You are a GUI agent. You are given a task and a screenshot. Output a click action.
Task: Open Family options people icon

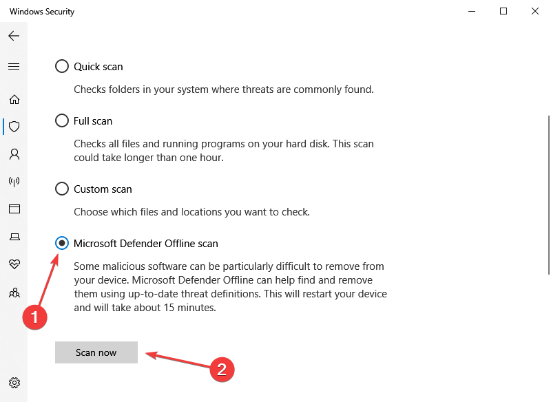pyautogui.click(x=14, y=293)
